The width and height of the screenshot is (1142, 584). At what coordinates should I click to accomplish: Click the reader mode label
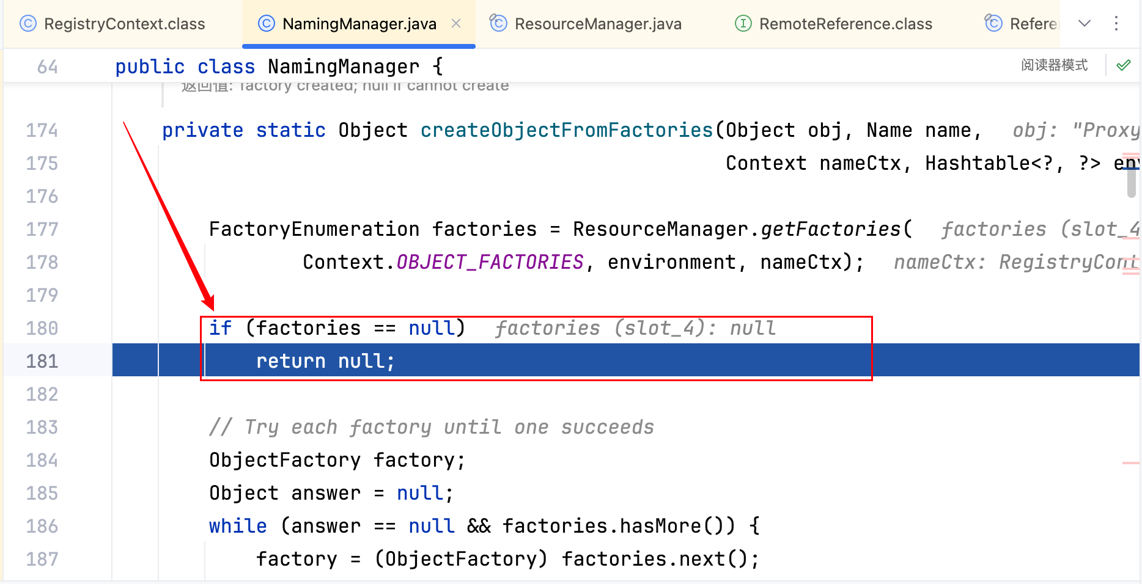tap(1055, 65)
